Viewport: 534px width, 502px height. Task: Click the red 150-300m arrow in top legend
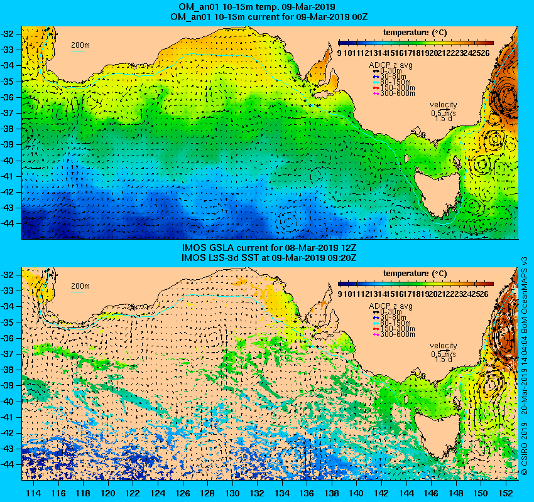[x=376, y=88]
